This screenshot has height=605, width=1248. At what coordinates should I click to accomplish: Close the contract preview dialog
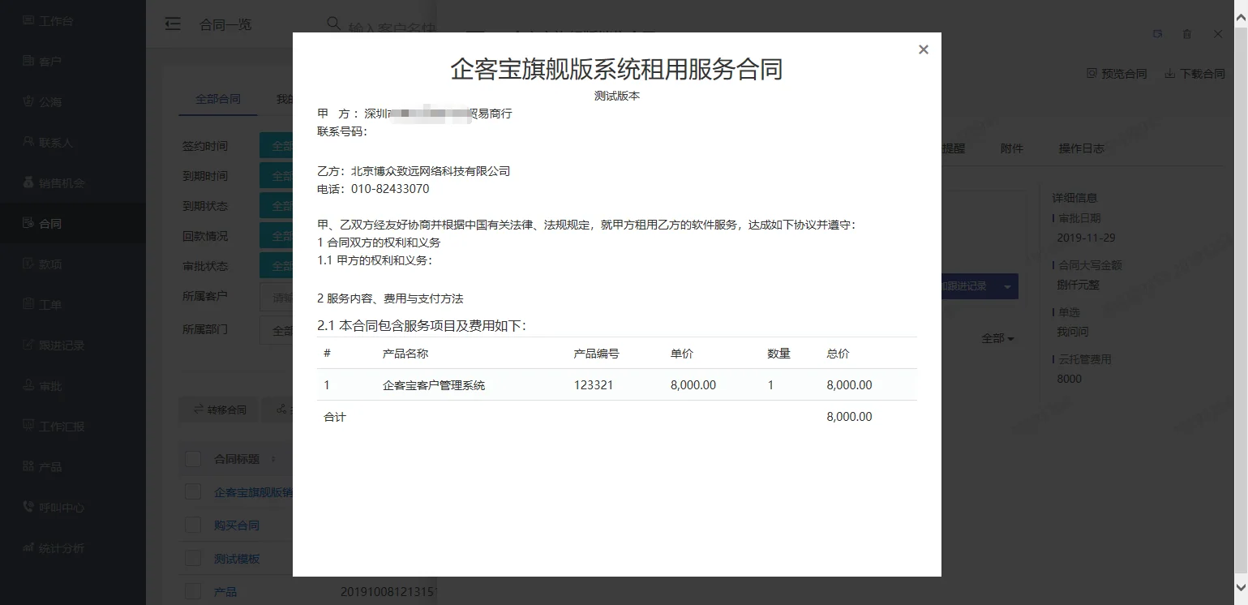(x=923, y=49)
